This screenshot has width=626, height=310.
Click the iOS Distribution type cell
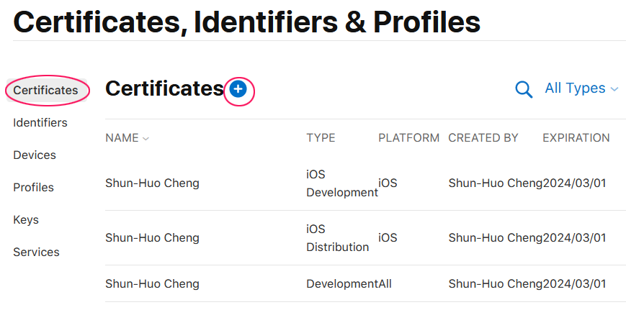338,238
